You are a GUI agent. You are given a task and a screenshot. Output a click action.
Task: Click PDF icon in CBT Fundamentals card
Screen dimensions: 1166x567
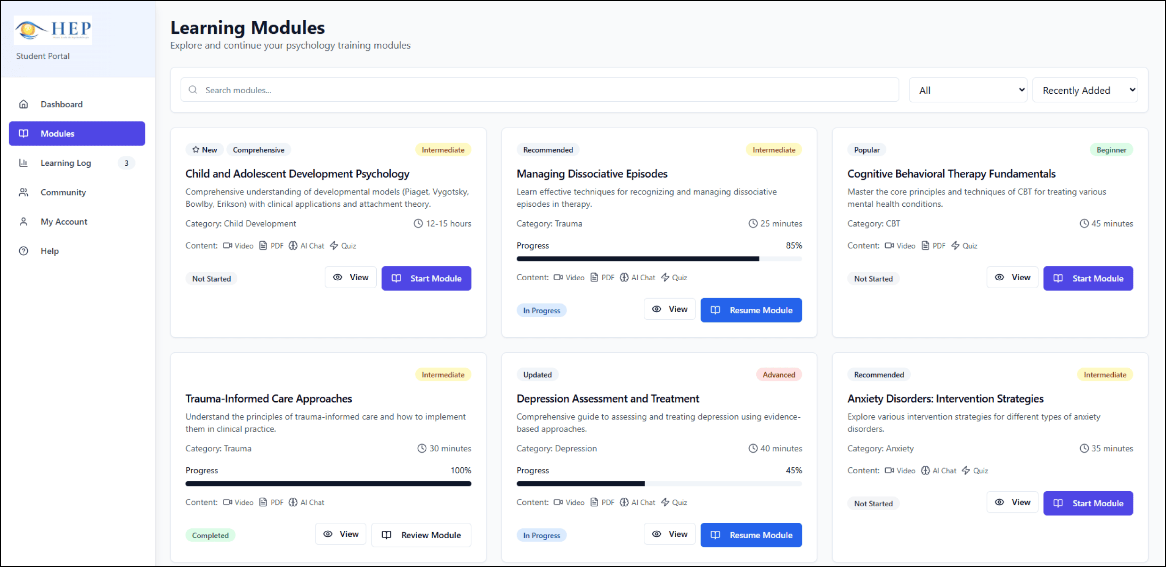pos(925,245)
